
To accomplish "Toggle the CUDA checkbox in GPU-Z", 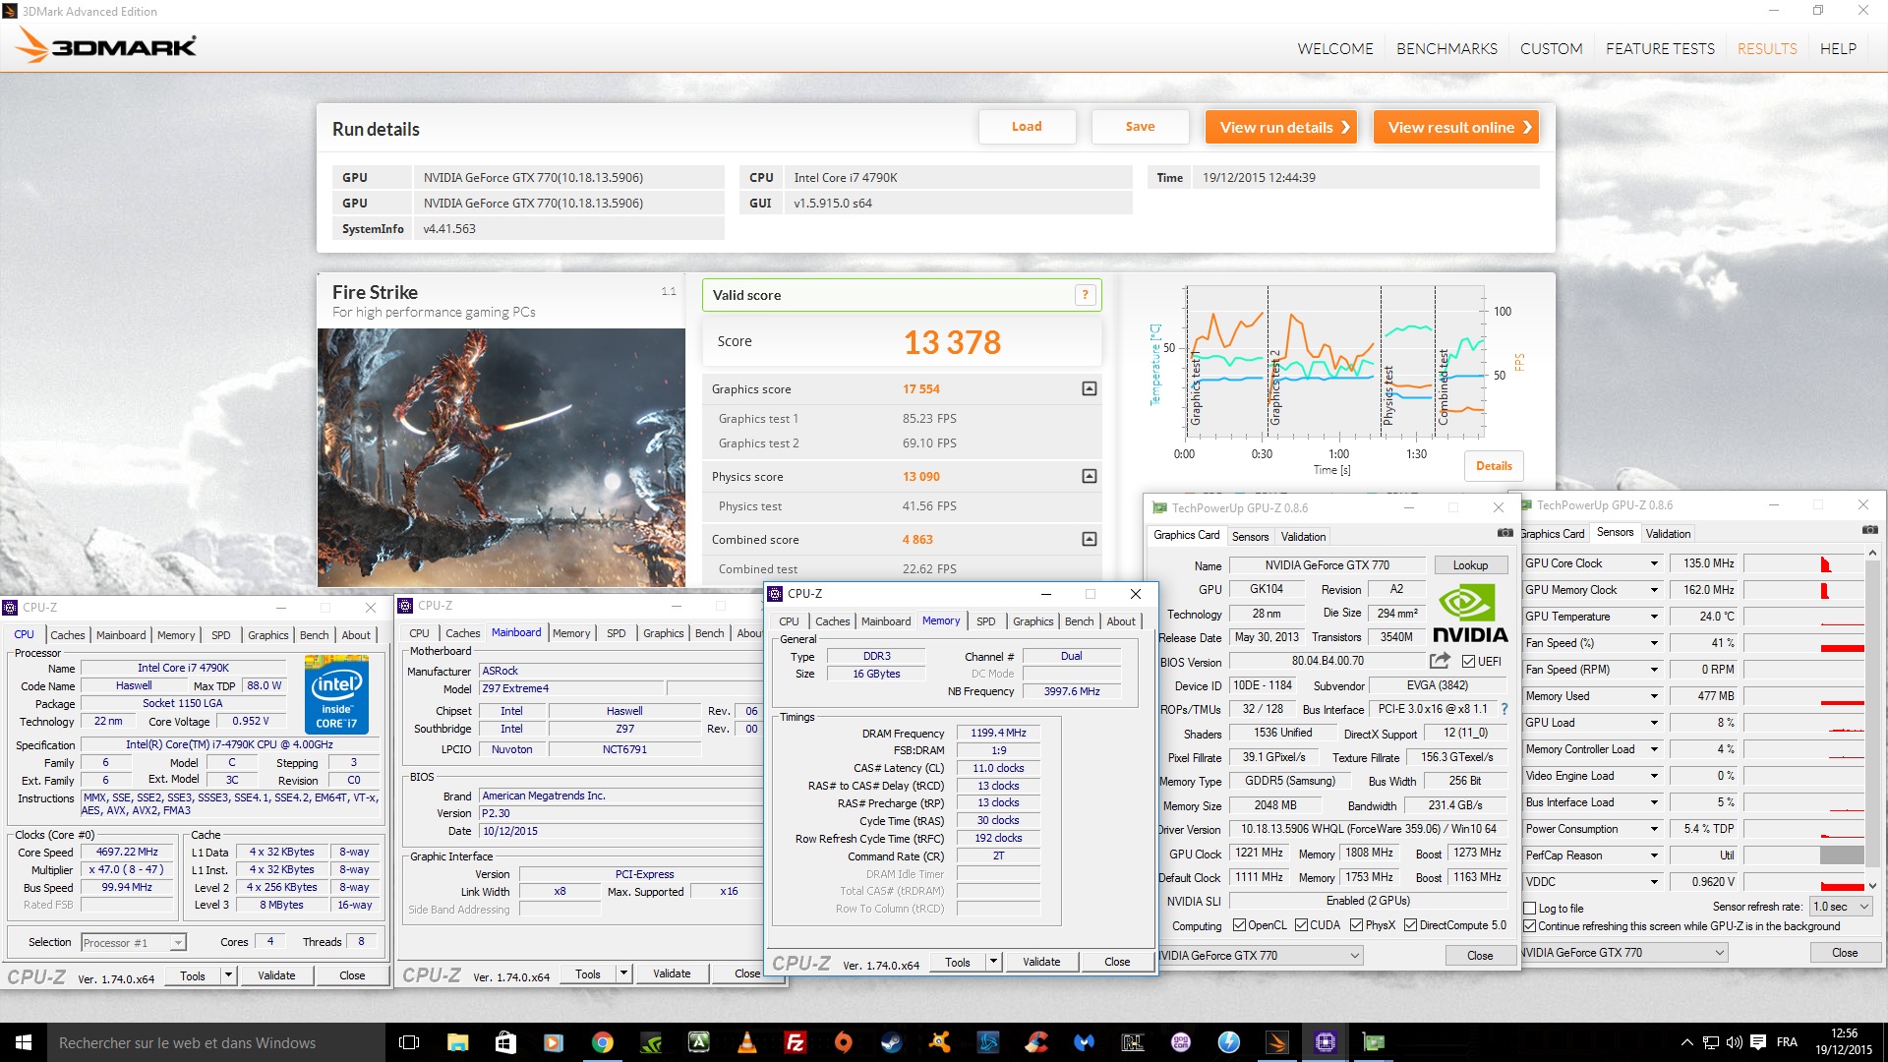I will 1301,925.
